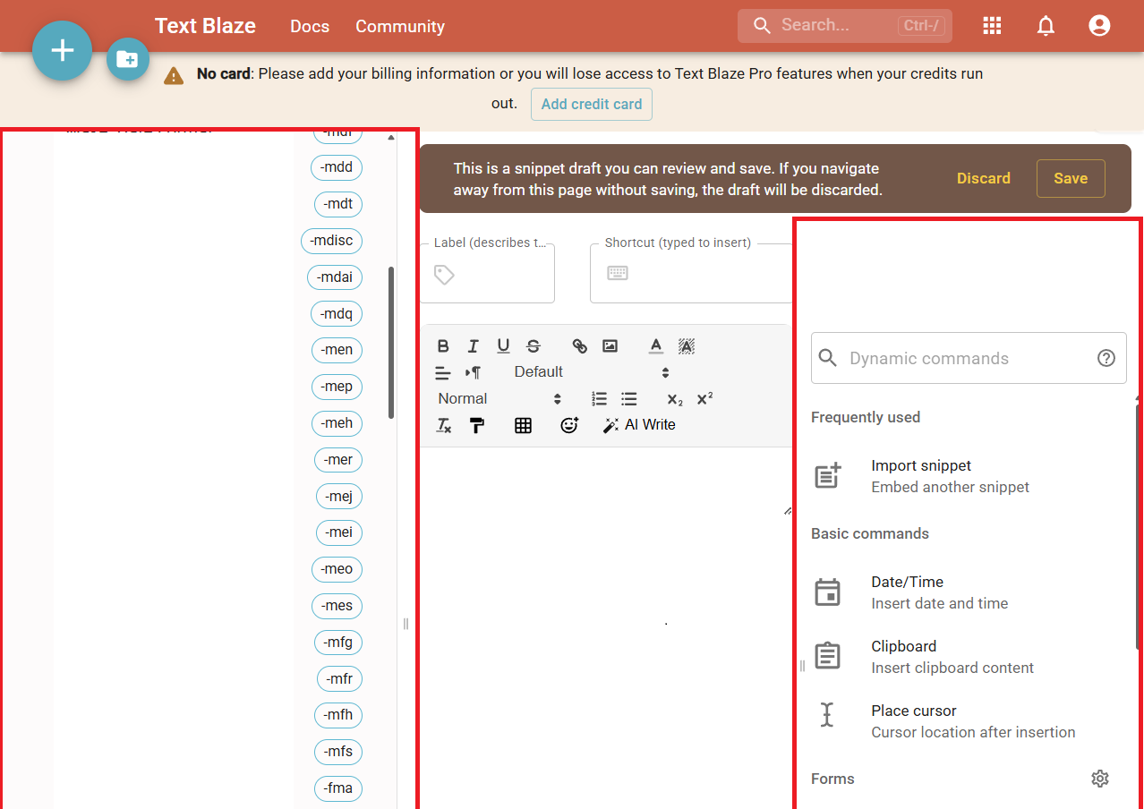Click the Save draft button
Image resolution: width=1144 pixels, height=809 pixels.
coord(1071,178)
